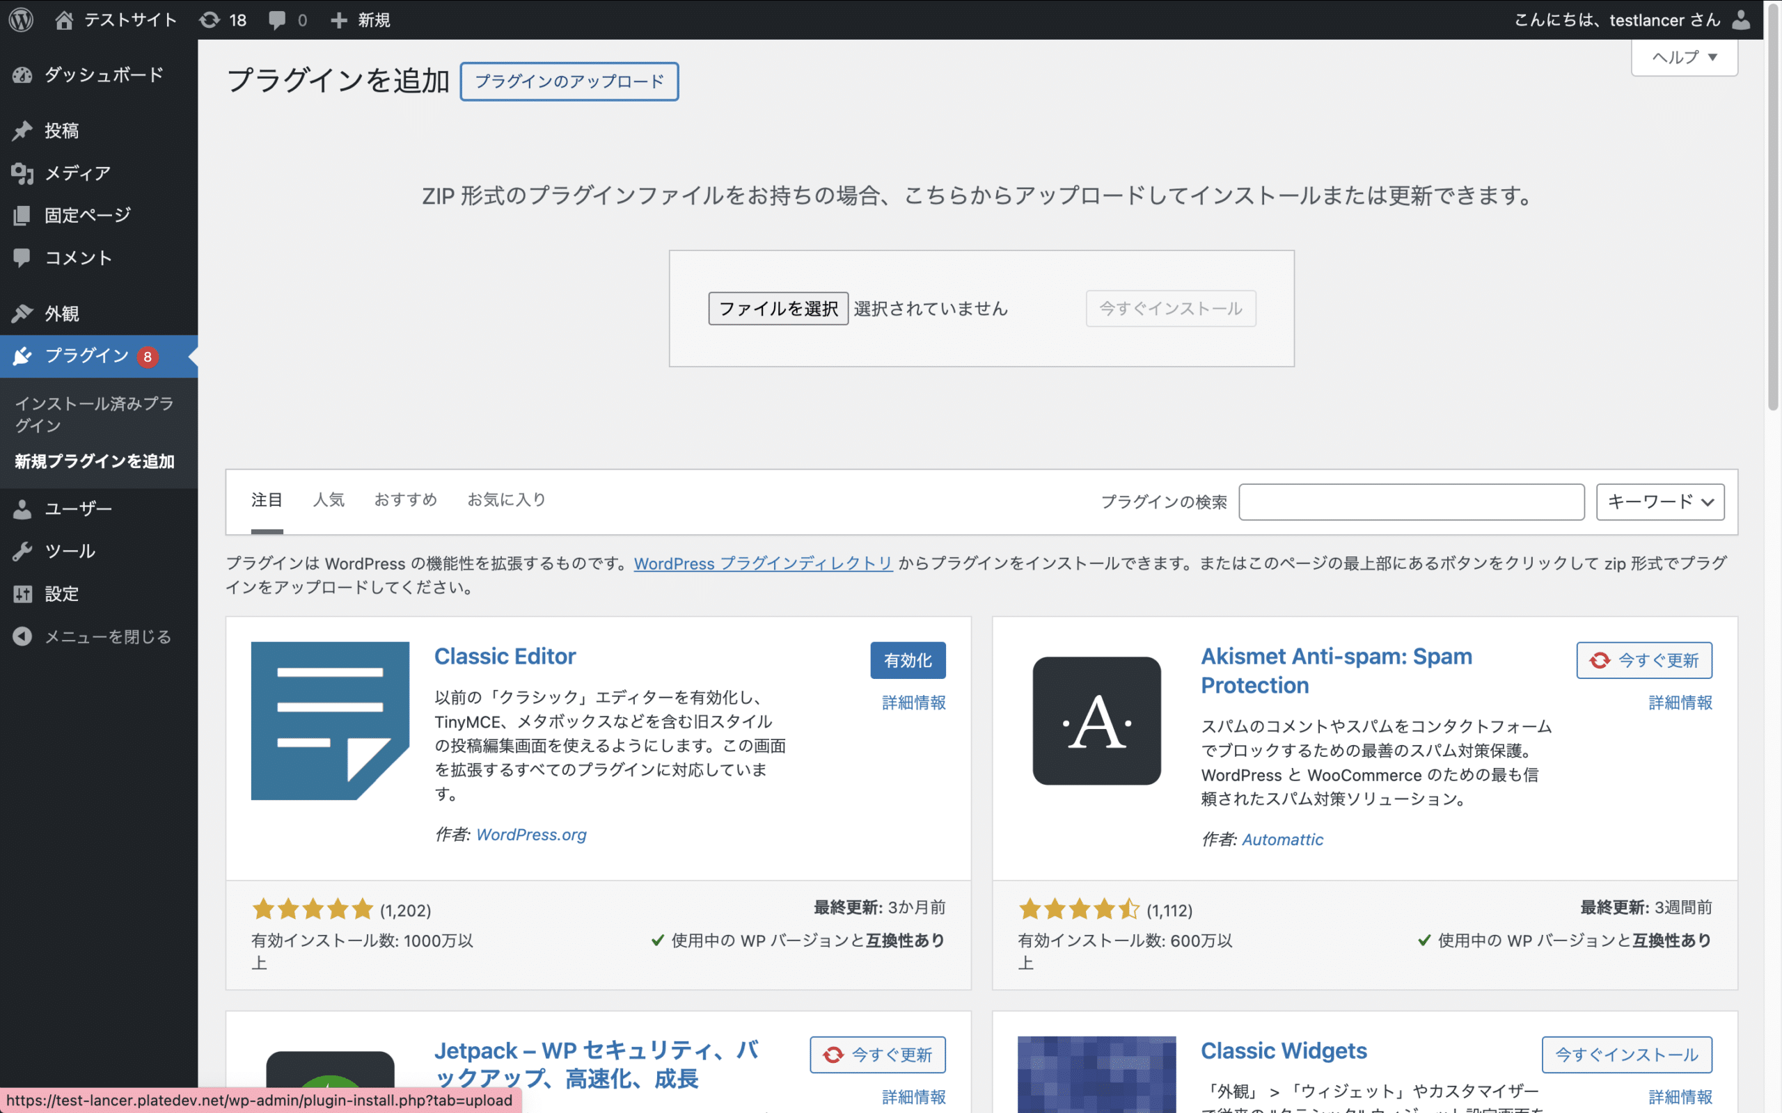This screenshot has width=1782, height=1113.
Task: Open the user avatar icon at top right
Action: 1741,20
